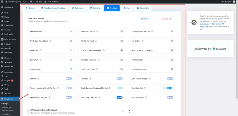Viewport: 238px width, 116px height.
Task: Toggle Single Product AJAX Add To Cart
Action: (69, 88)
